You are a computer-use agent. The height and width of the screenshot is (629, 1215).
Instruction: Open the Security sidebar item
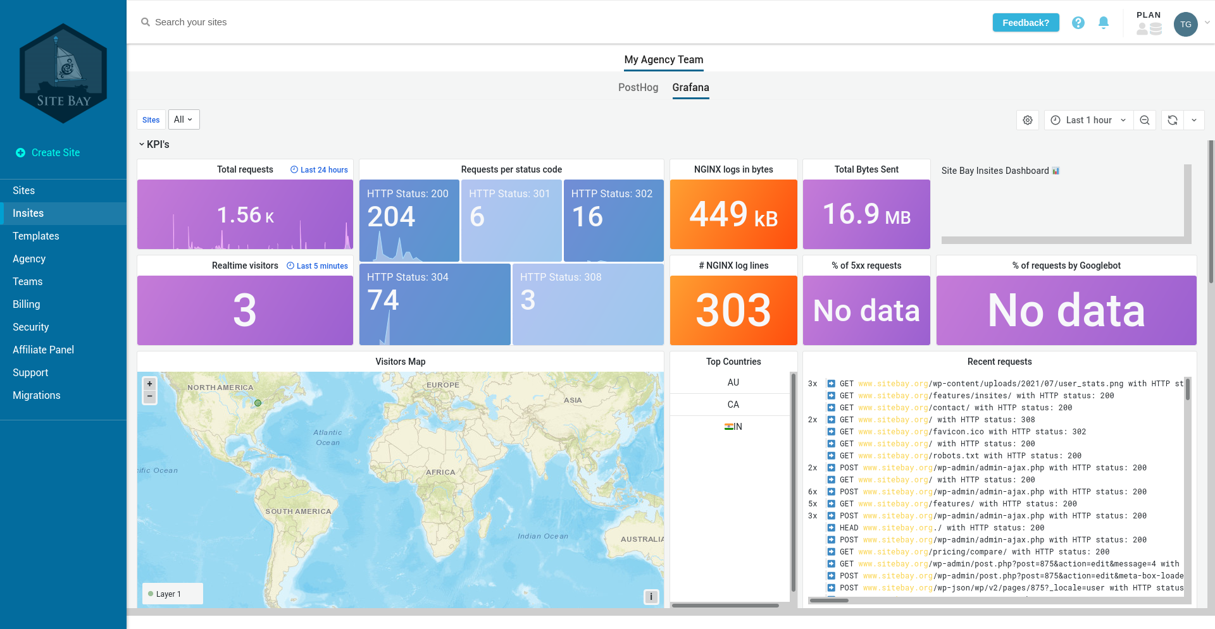[x=63, y=327]
